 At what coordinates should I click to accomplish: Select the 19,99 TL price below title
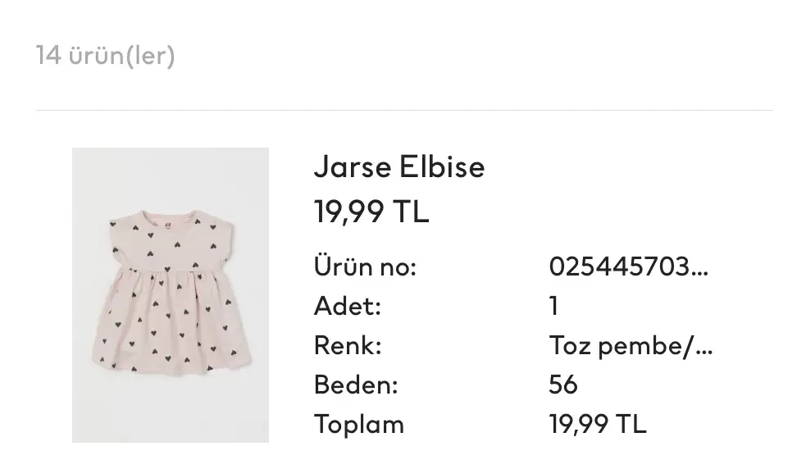coord(371,212)
